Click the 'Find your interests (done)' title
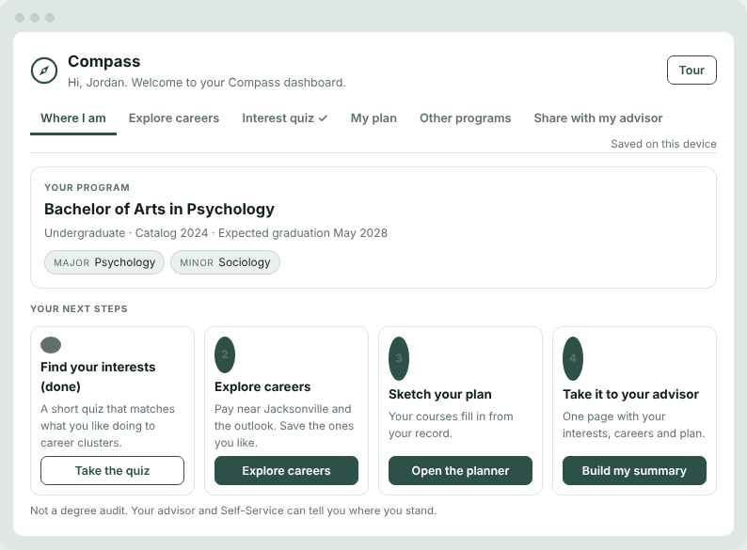This screenshot has height=550, width=747. click(x=98, y=377)
